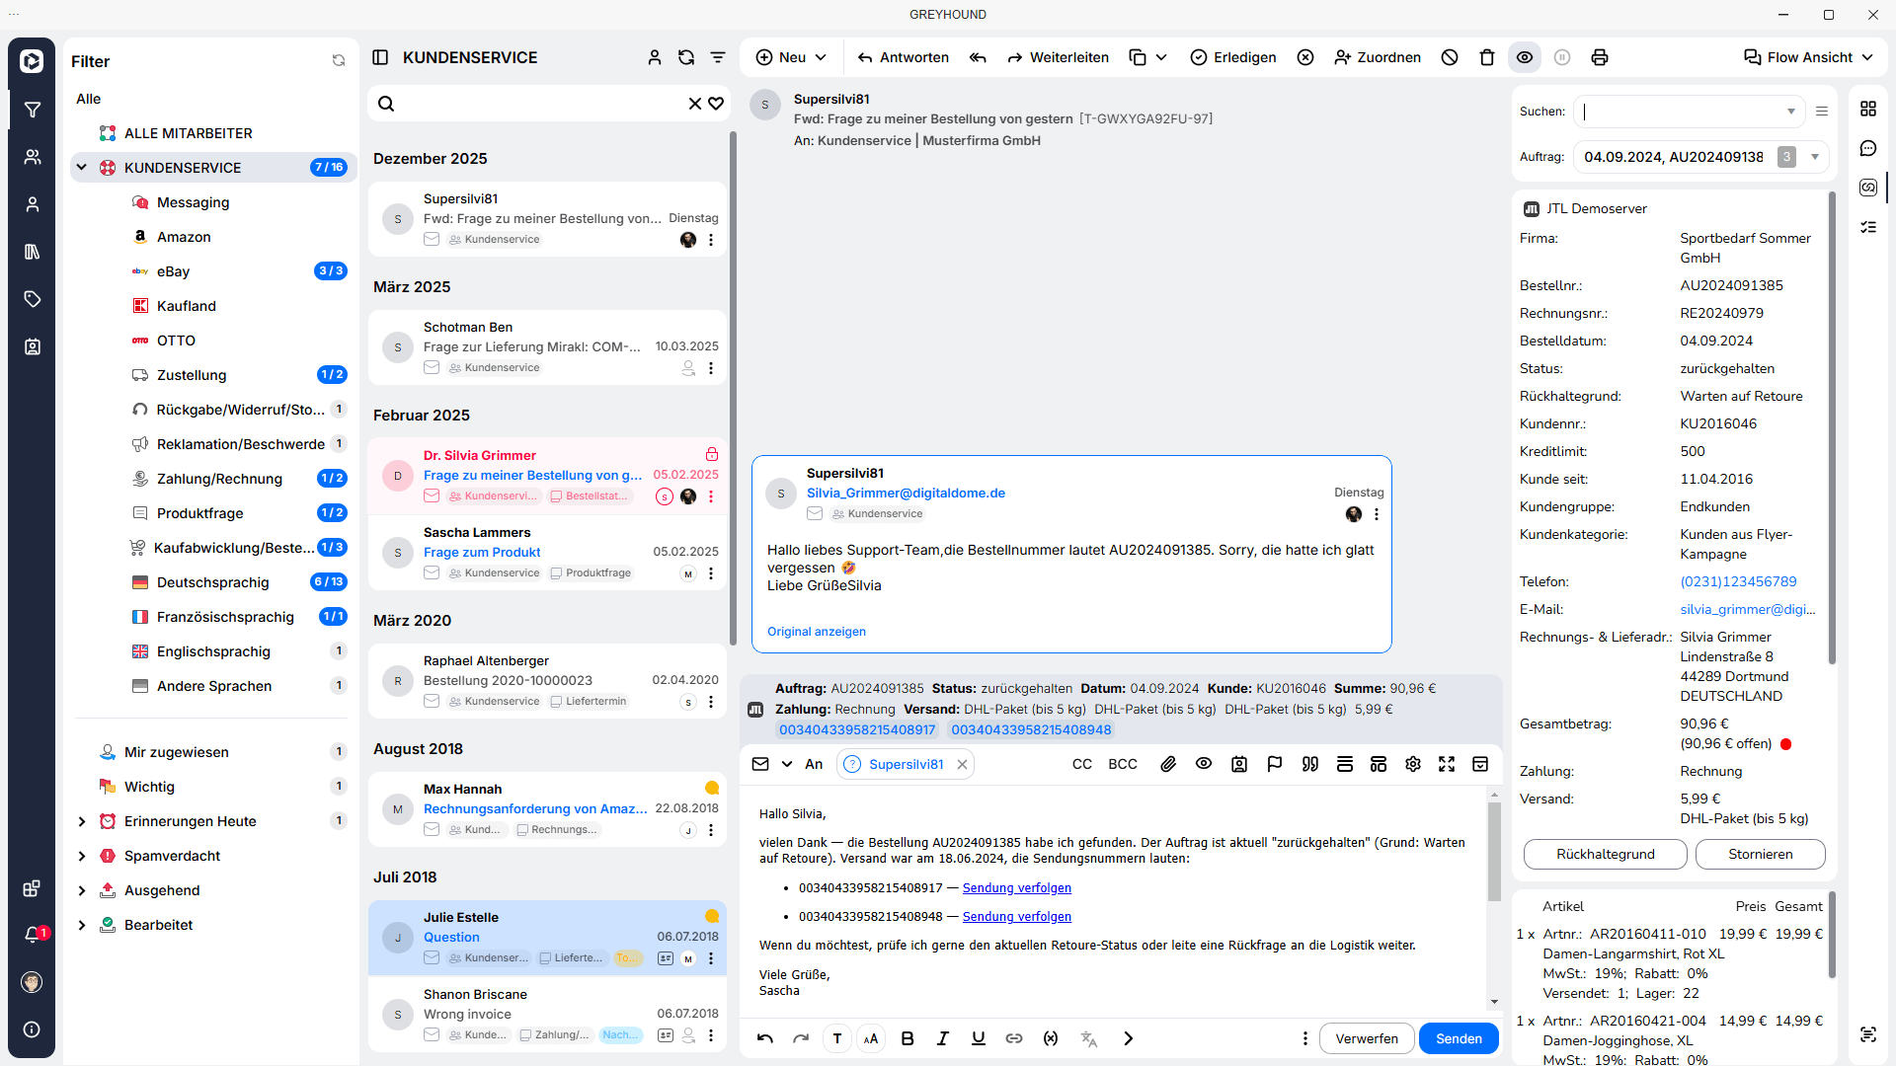1896x1066 pixels.
Task: Click the red open-amount indicator dot
Action: (1785, 744)
